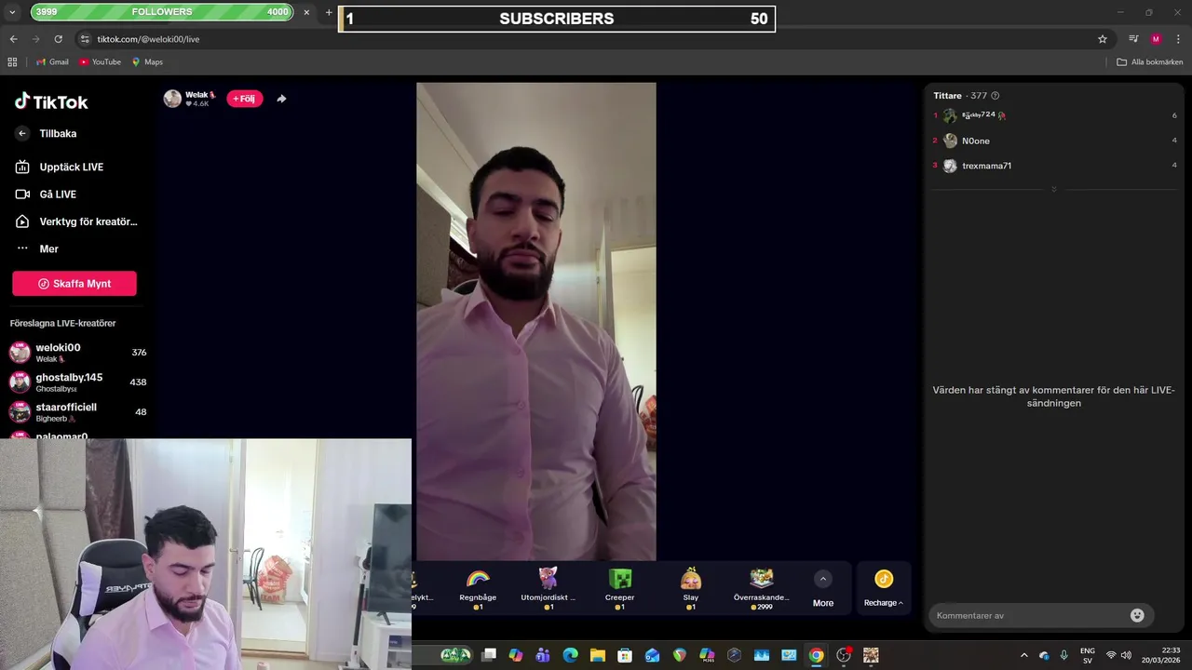The height and width of the screenshot is (670, 1192).
Task: Click the TikTok logo
Action: pos(51,101)
